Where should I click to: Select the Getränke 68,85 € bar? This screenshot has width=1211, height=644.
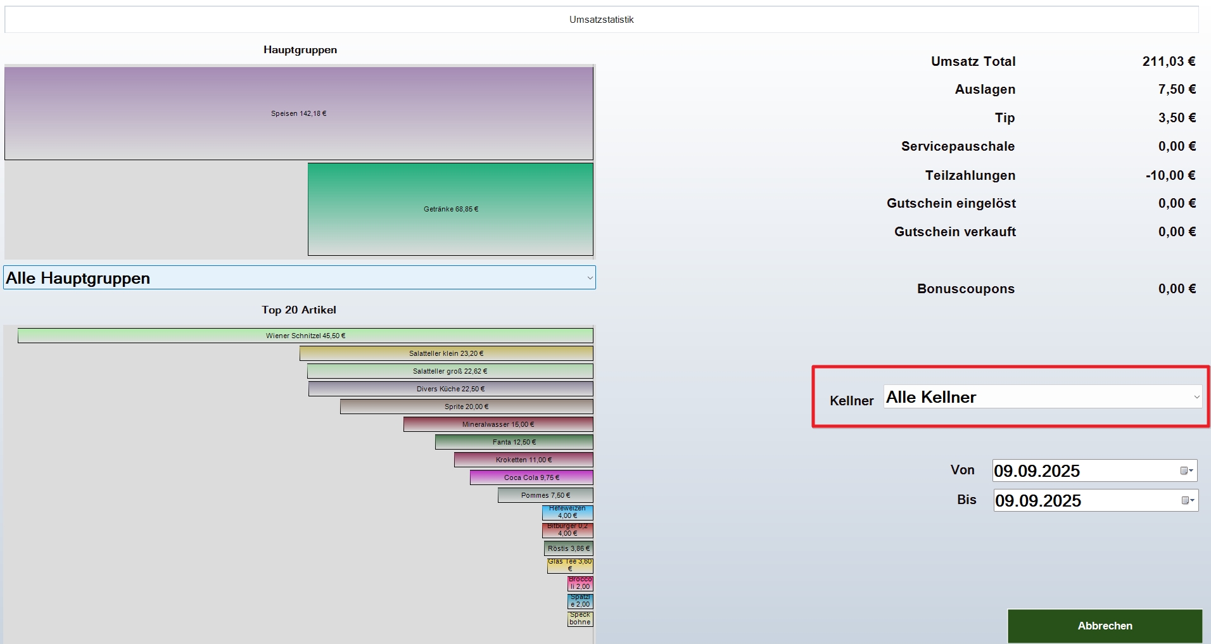pos(450,209)
